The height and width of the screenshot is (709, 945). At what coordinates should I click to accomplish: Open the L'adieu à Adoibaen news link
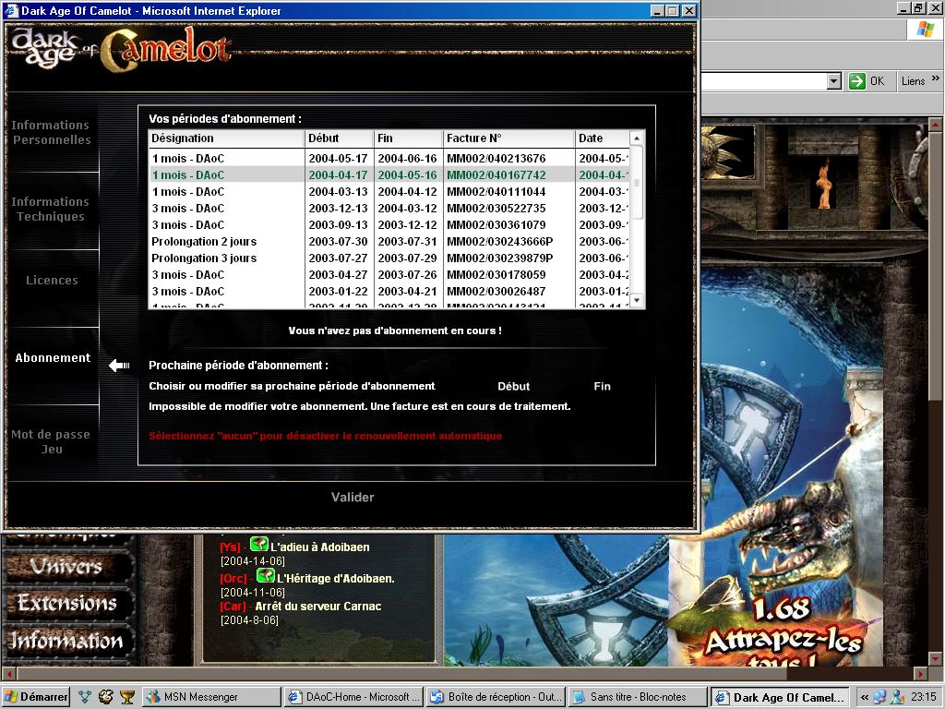pos(320,547)
